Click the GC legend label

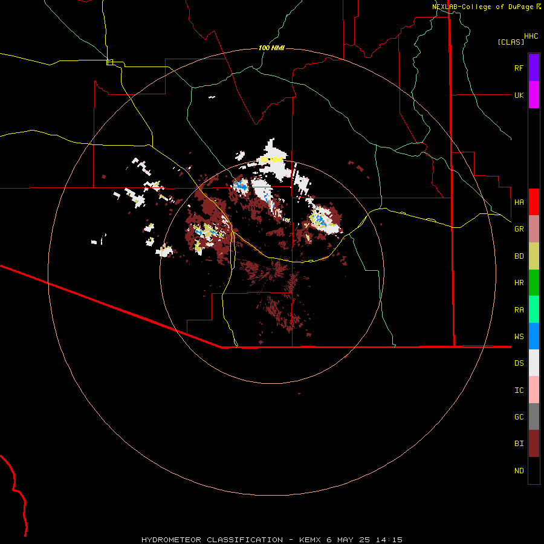click(x=519, y=416)
